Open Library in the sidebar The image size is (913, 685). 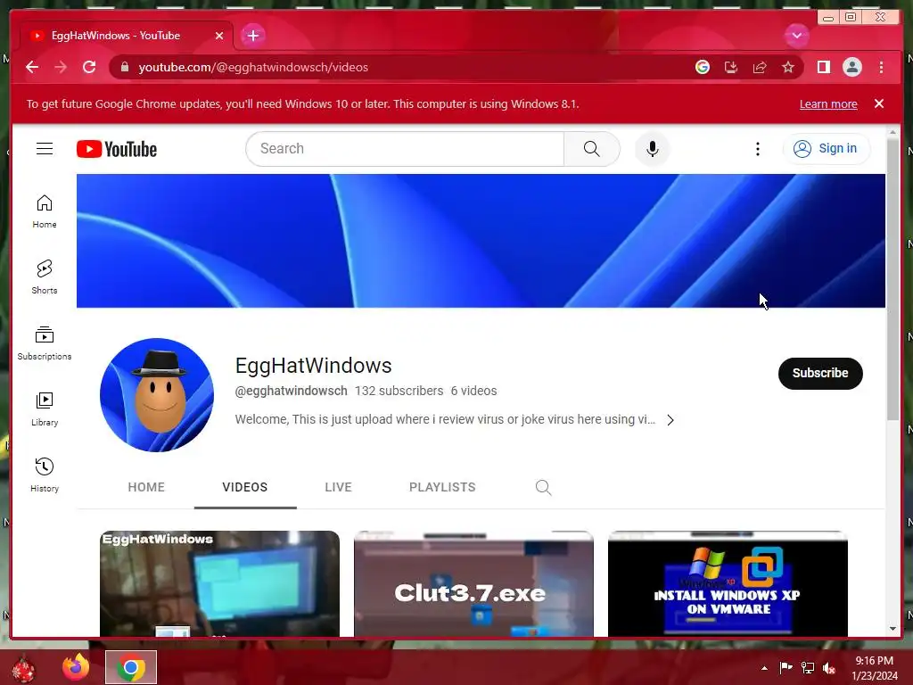click(x=45, y=409)
